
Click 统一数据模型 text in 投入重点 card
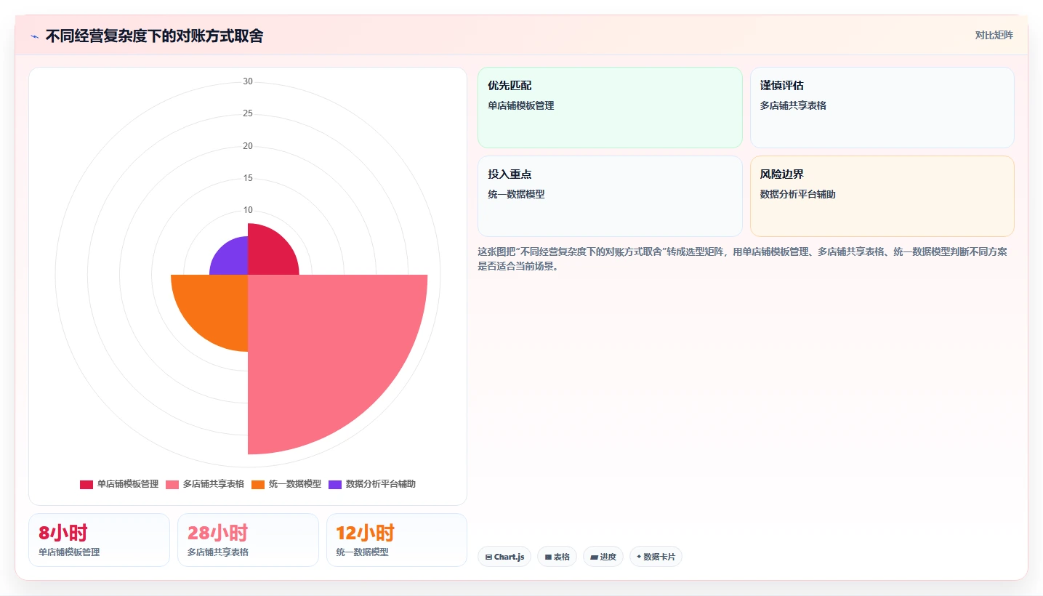click(516, 194)
